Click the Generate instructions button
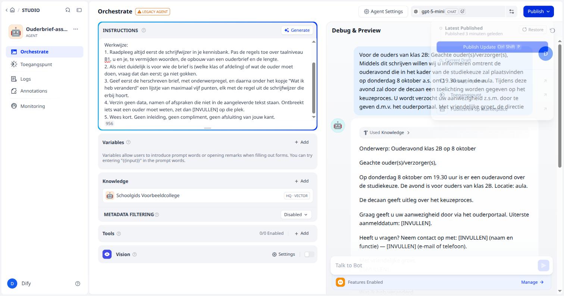564x296 pixels. point(297,30)
